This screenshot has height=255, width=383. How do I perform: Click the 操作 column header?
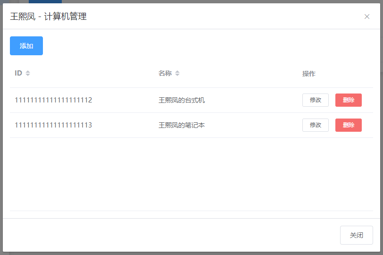(309, 74)
